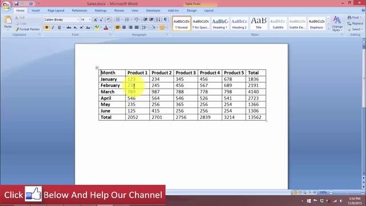This screenshot has width=366, height=206.
Task: Toggle Show/Hide paragraph marks
Action: coord(165,19)
